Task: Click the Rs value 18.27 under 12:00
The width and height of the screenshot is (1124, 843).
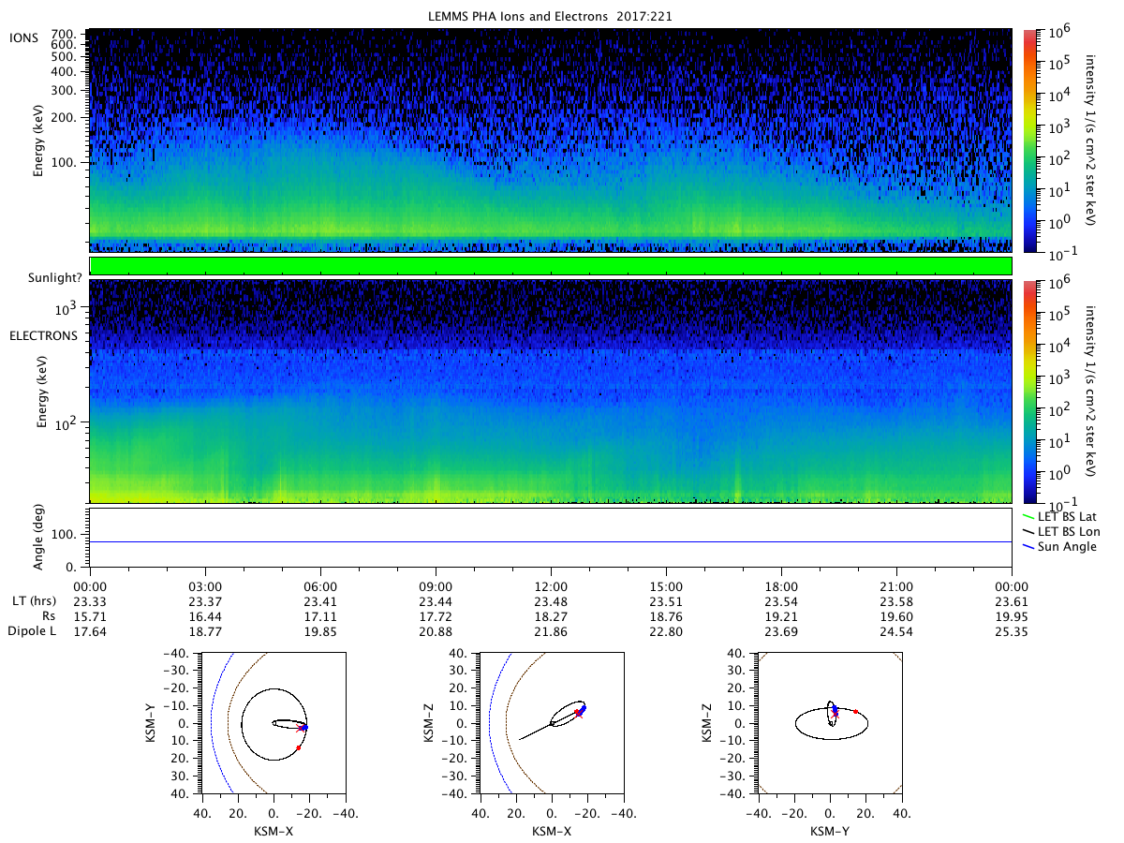Action: [551, 616]
